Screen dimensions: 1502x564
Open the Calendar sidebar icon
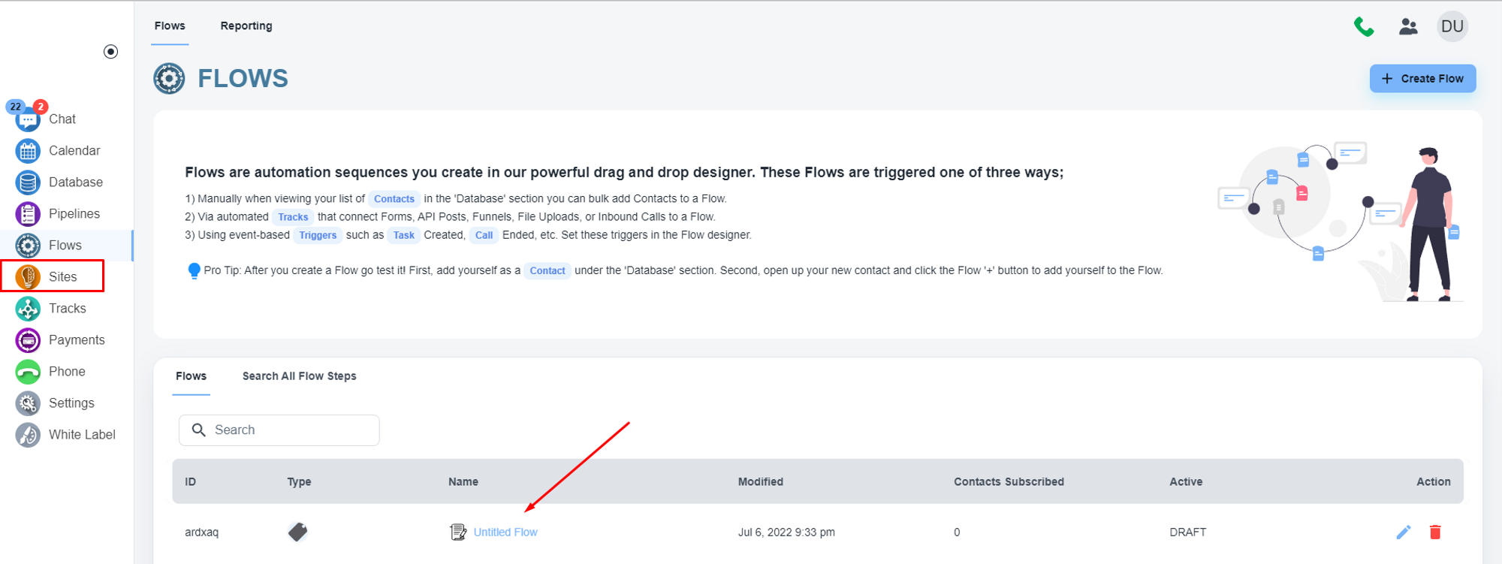point(28,151)
